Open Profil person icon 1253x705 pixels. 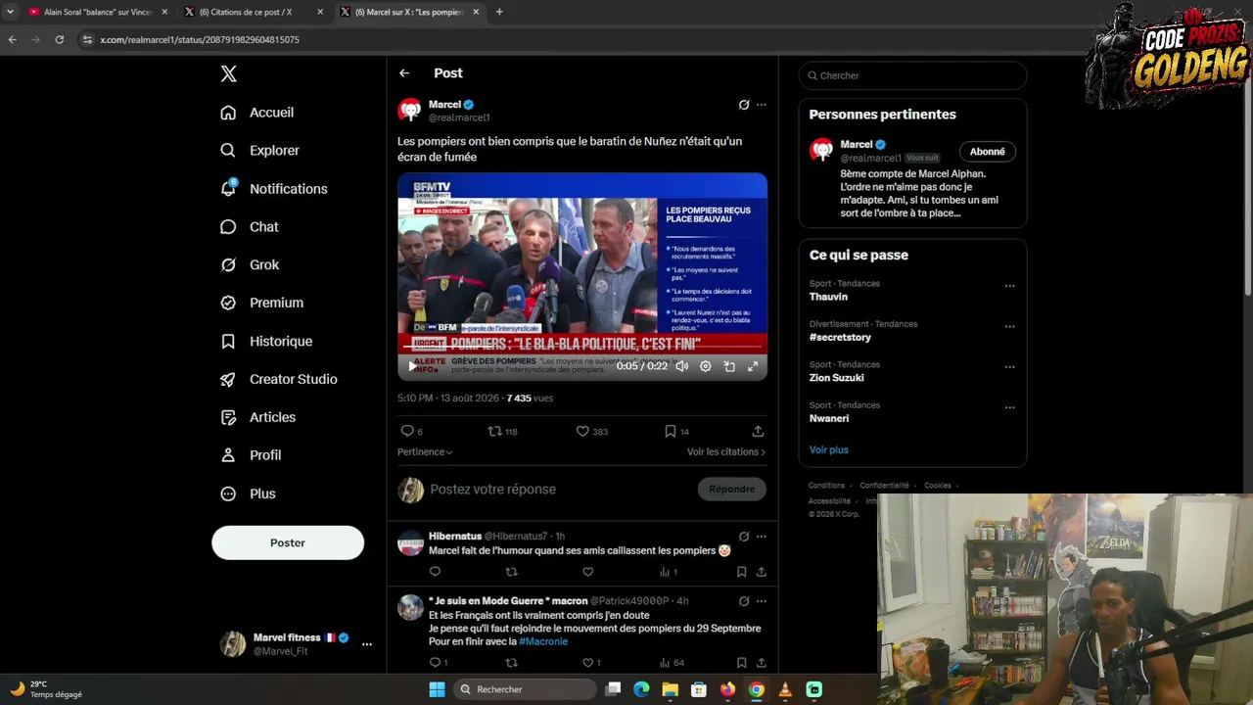coord(228,455)
